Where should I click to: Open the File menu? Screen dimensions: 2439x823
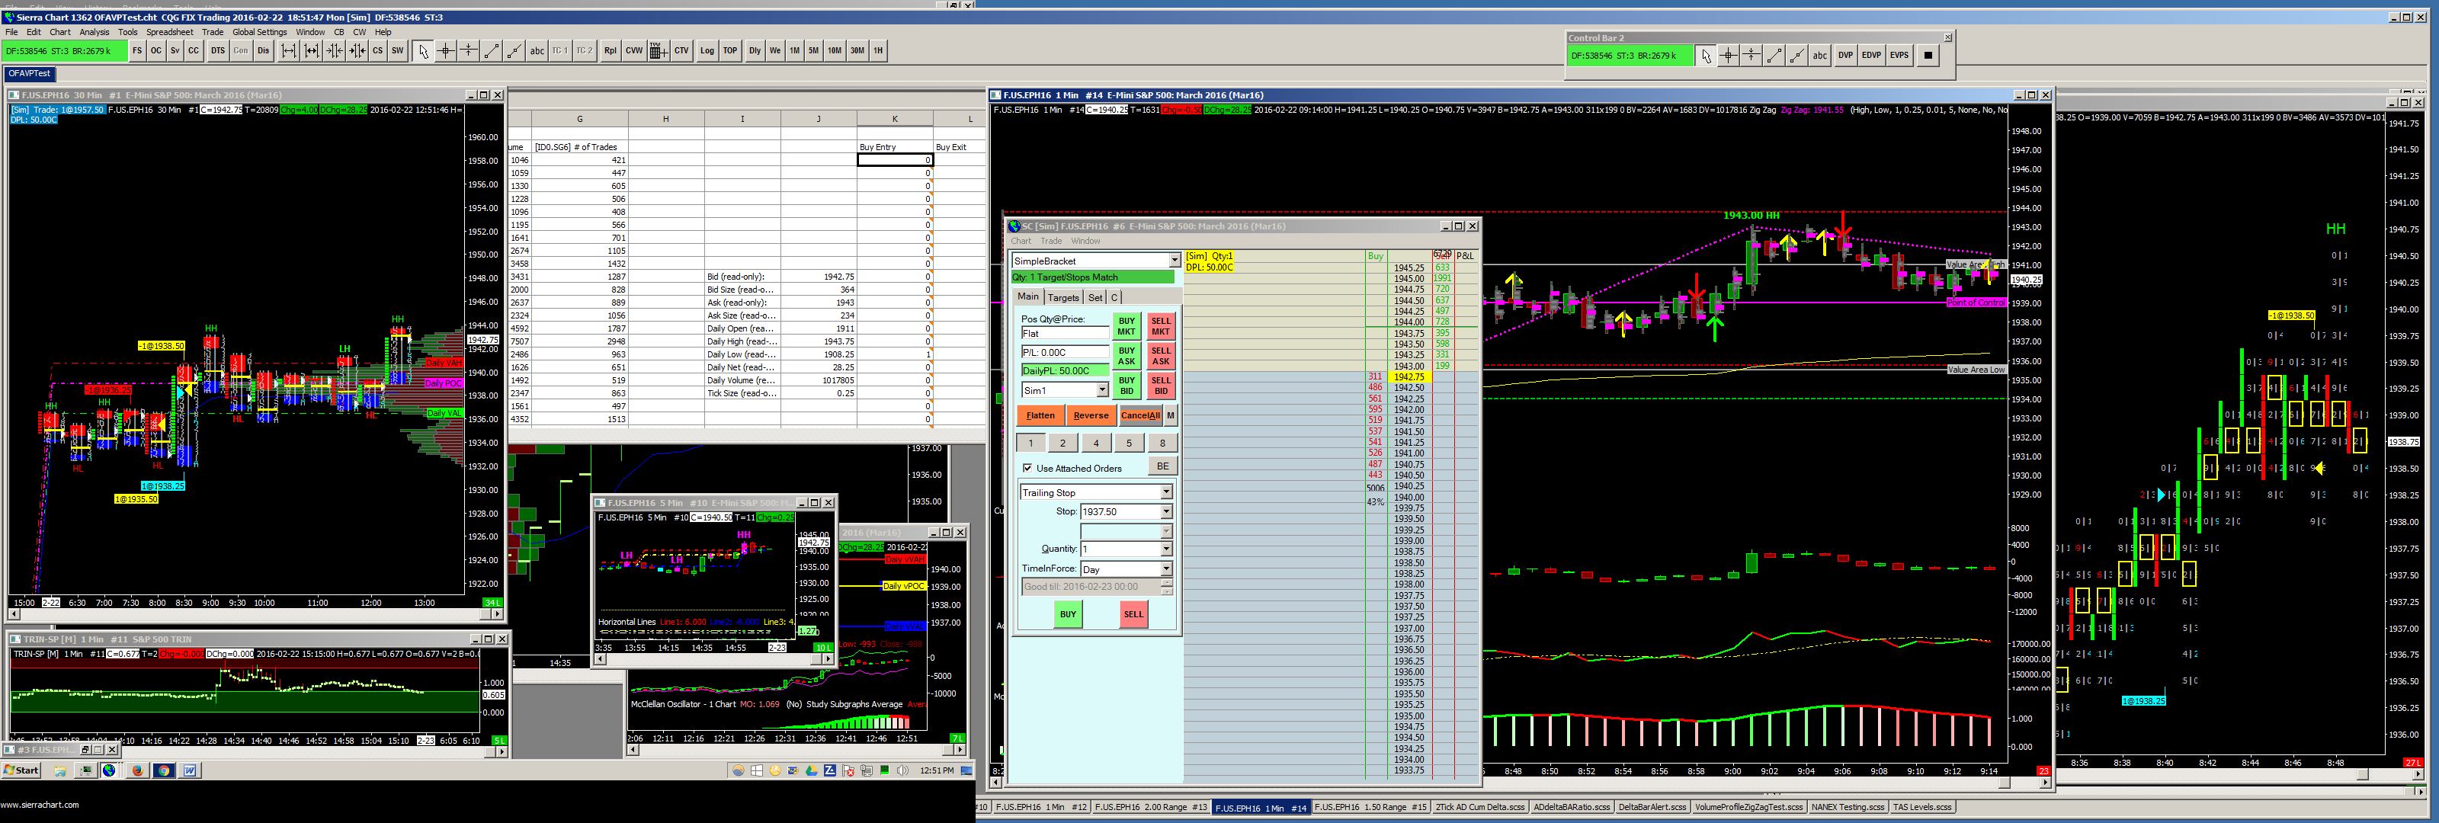[x=12, y=32]
